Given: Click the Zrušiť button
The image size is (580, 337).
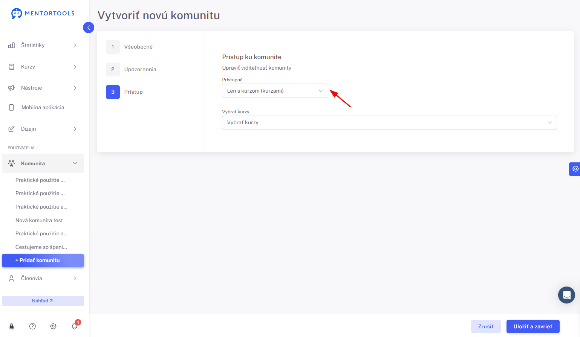Looking at the screenshot, I should point(486,326).
